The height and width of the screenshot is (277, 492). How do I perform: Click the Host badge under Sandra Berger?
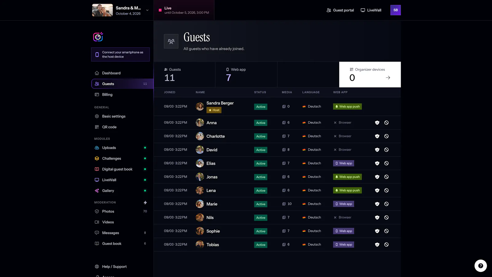coord(214,110)
